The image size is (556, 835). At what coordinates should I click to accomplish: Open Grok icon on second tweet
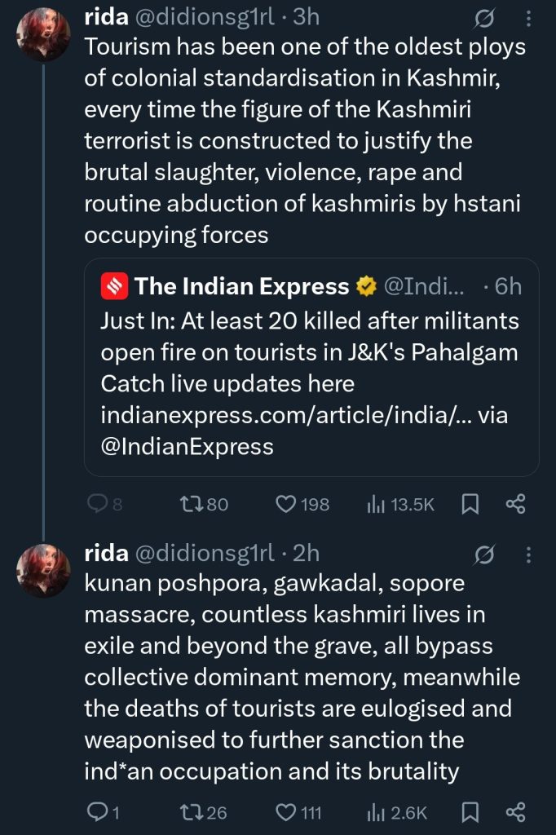[x=484, y=554]
